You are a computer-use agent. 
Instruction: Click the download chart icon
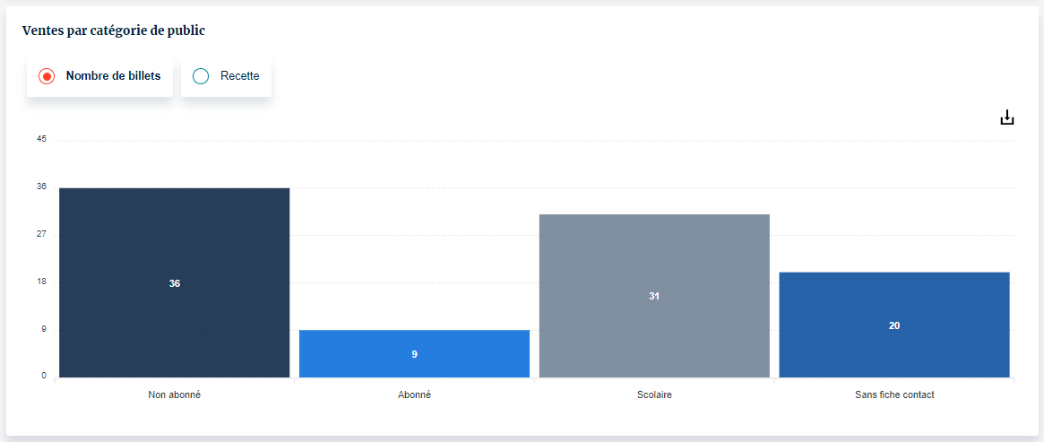pos(1007,117)
